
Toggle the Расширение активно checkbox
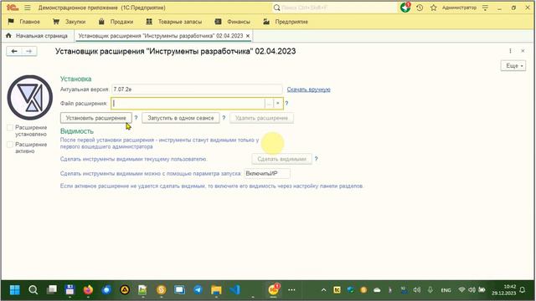[x=10, y=145]
